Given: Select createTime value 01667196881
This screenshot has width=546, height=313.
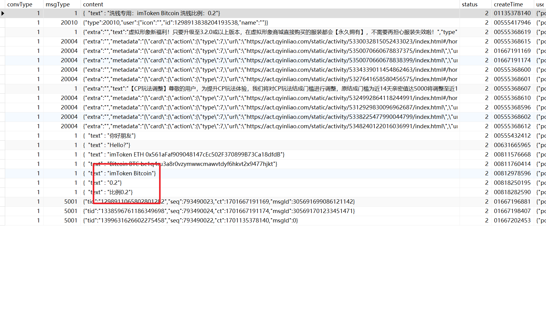Looking at the screenshot, I should coord(513,201).
